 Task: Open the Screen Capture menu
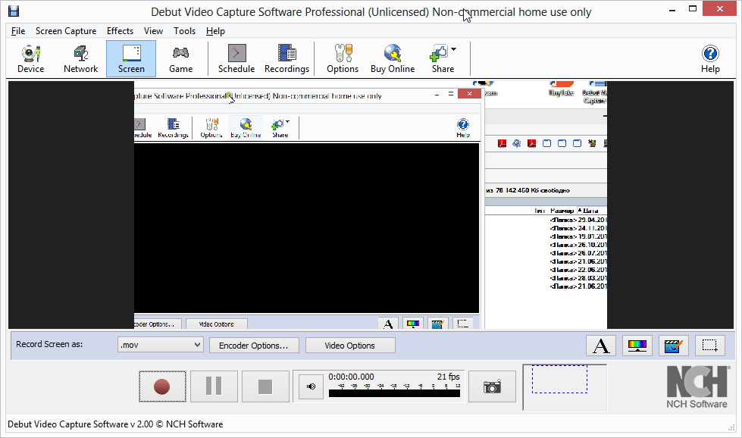[x=66, y=31]
